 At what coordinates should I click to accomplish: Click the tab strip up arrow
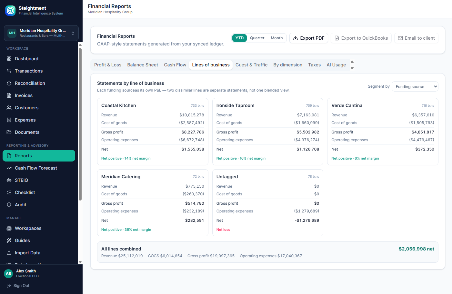[352, 62]
